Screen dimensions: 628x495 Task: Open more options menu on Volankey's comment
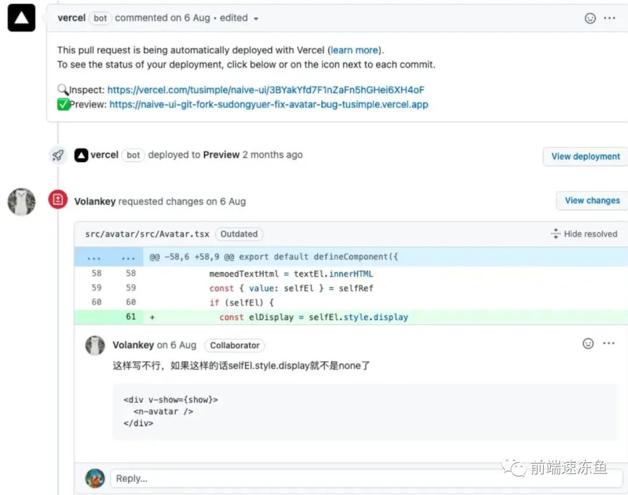tap(609, 343)
